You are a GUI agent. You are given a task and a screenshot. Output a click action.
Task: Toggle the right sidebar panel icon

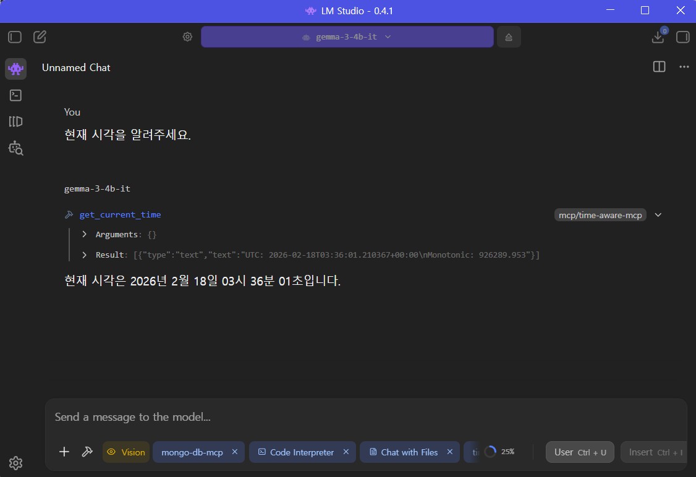tap(682, 37)
